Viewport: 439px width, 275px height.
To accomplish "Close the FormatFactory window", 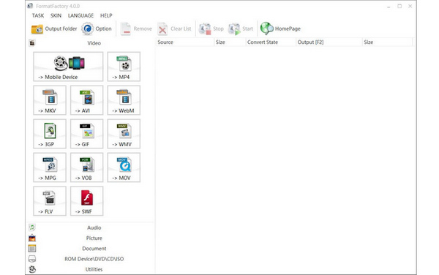I will coord(410,6).
